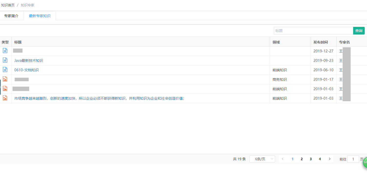This screenshot has height=173, width=367.
Task: Open the 市场竞争越来越激烈 article link
Action: [99, 98]
